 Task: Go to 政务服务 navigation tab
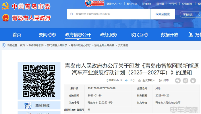coord(109,35)
